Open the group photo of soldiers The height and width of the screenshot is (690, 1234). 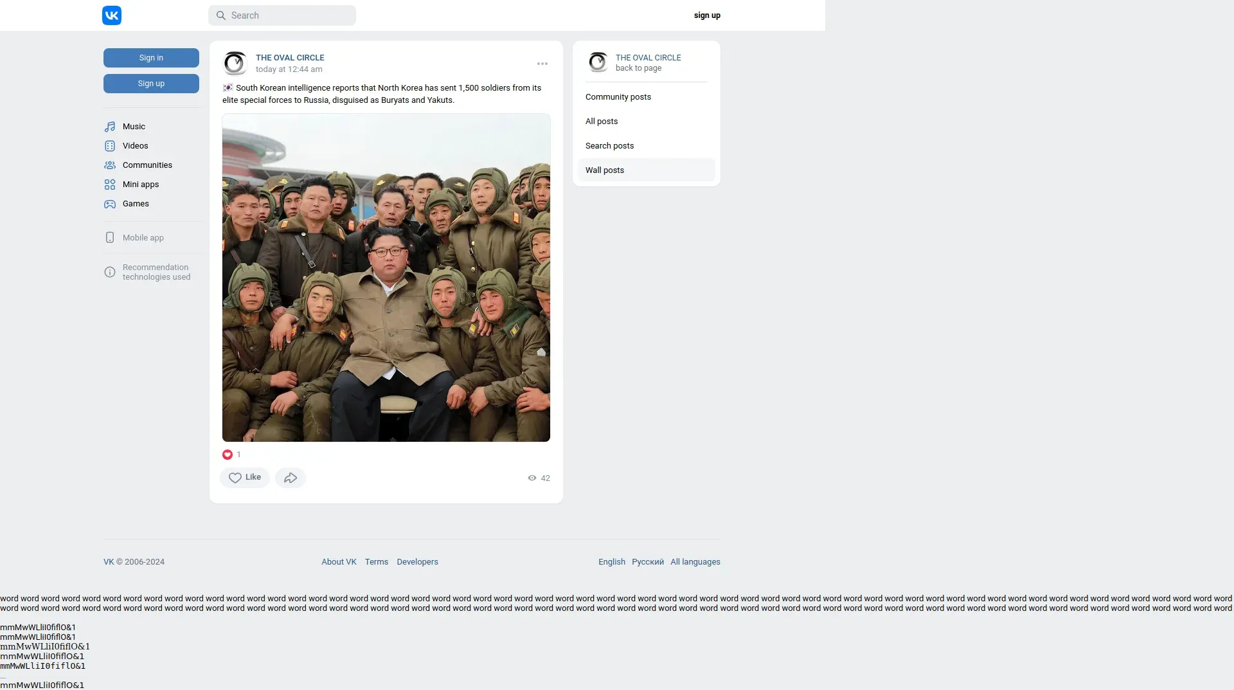(386, 278)
